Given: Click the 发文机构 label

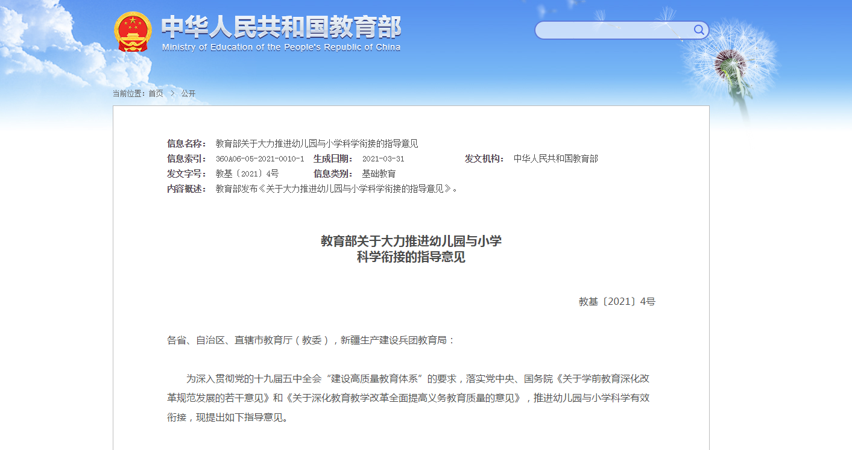Looking at the screenshot, I should pos(485,159).
